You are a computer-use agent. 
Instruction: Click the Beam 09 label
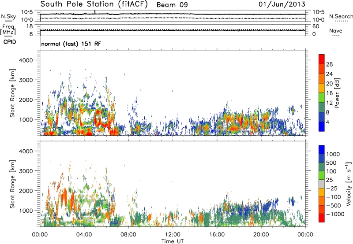tap(172, 5)
